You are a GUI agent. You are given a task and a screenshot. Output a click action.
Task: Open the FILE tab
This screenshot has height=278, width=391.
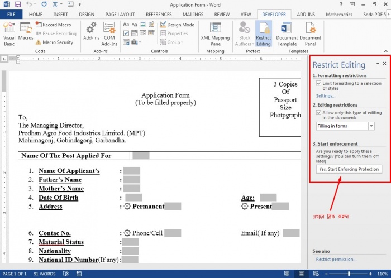(11, 14)
